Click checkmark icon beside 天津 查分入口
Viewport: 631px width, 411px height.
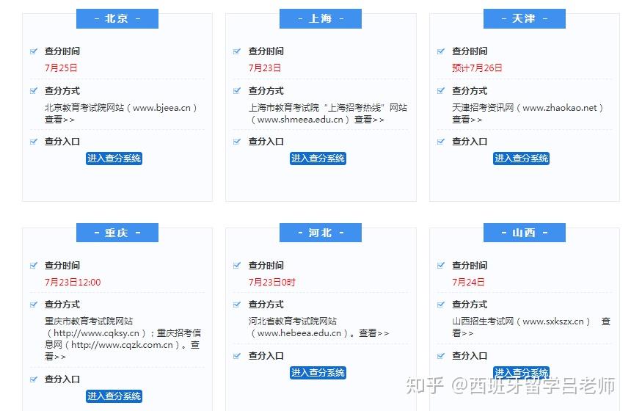(441, 142)
